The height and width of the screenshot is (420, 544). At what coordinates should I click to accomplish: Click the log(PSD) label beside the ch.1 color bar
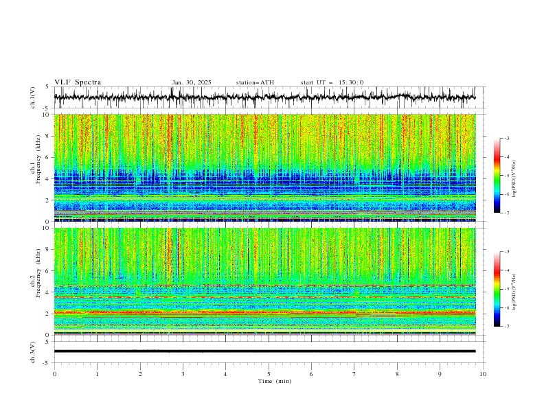[x=514, y=179]
